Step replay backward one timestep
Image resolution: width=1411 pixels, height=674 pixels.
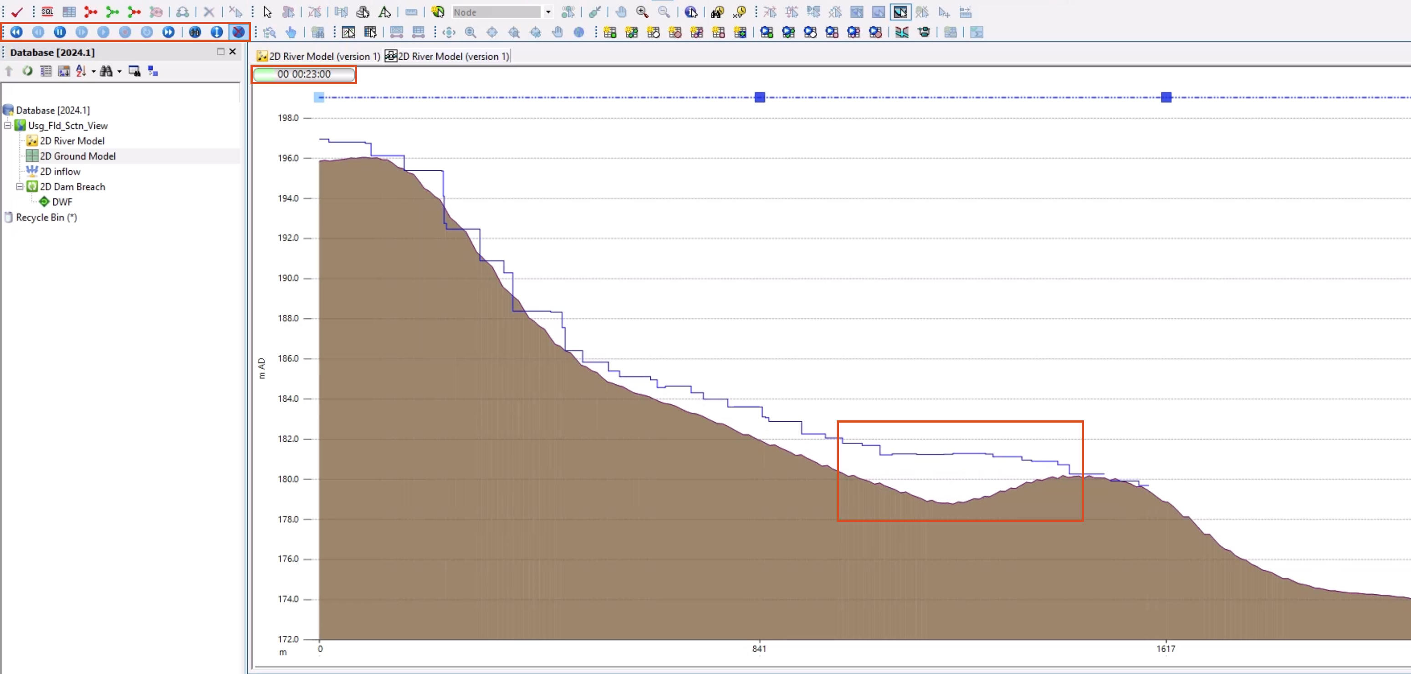[x=38, y=32]
